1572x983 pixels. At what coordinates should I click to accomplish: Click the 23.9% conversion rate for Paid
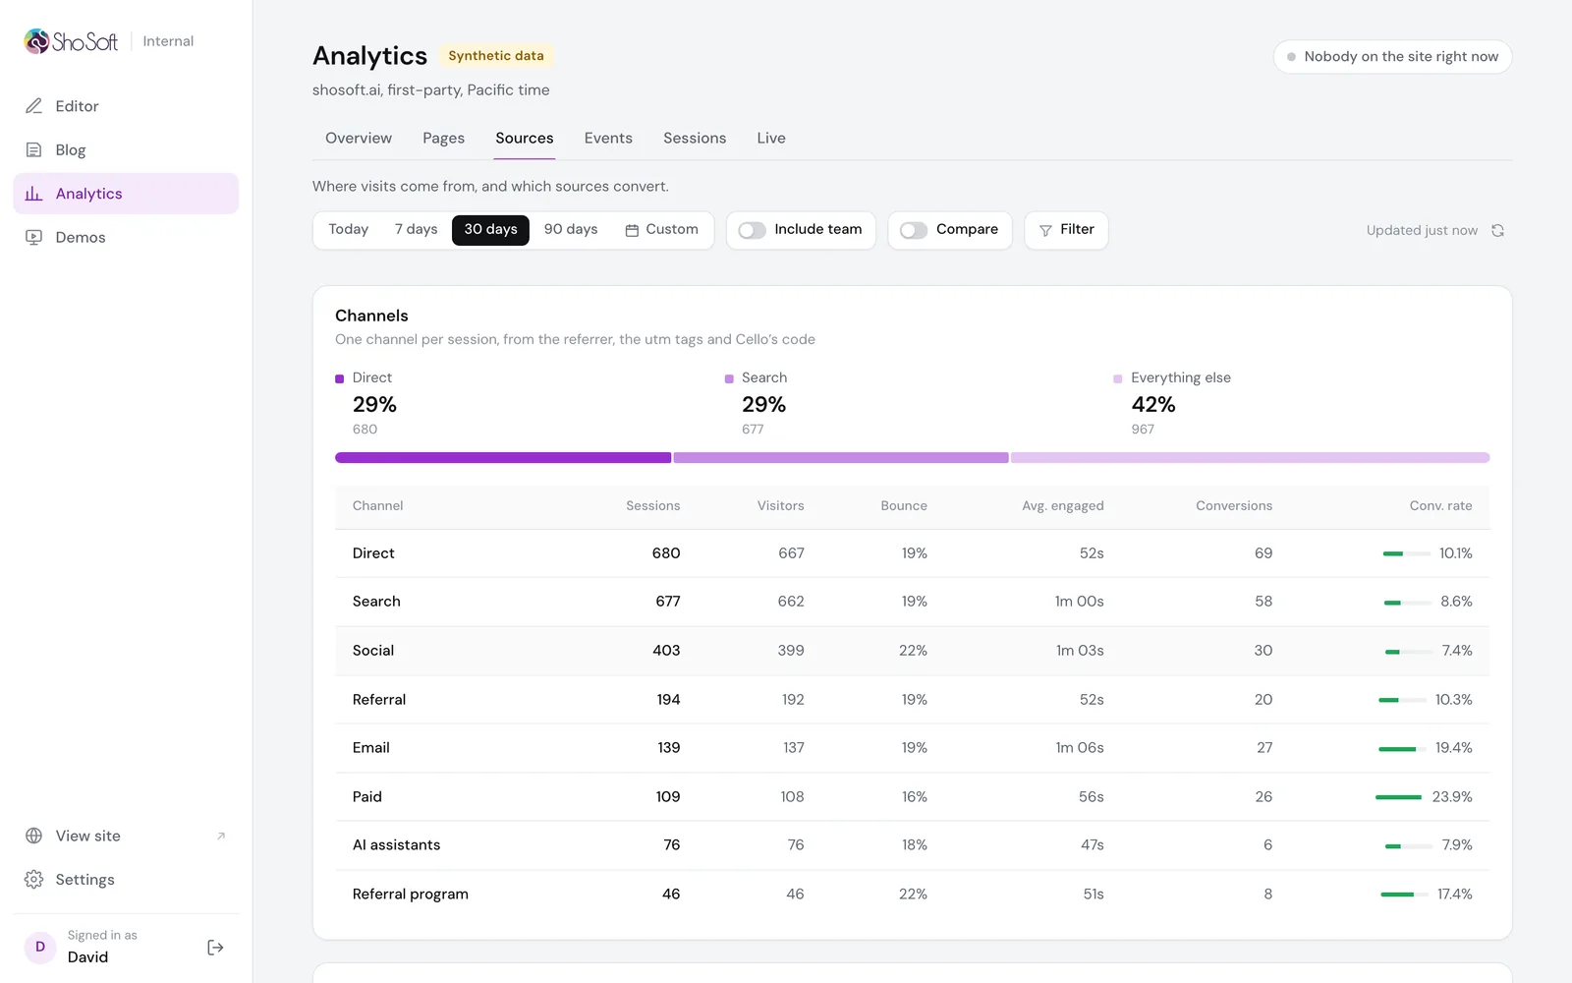1452,797
